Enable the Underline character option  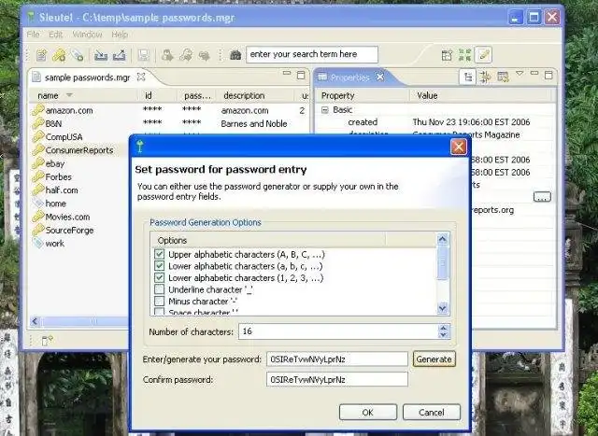point(160,289)
